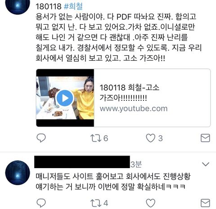Image resolution: width=216 pixels, height=209 pixels.
Task: Open the first tweet text body
Action: pyautogui.click(x=118, y=37)
